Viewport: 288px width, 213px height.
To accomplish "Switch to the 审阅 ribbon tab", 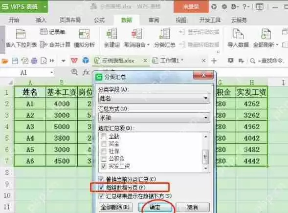I will (x=154, y=20).
